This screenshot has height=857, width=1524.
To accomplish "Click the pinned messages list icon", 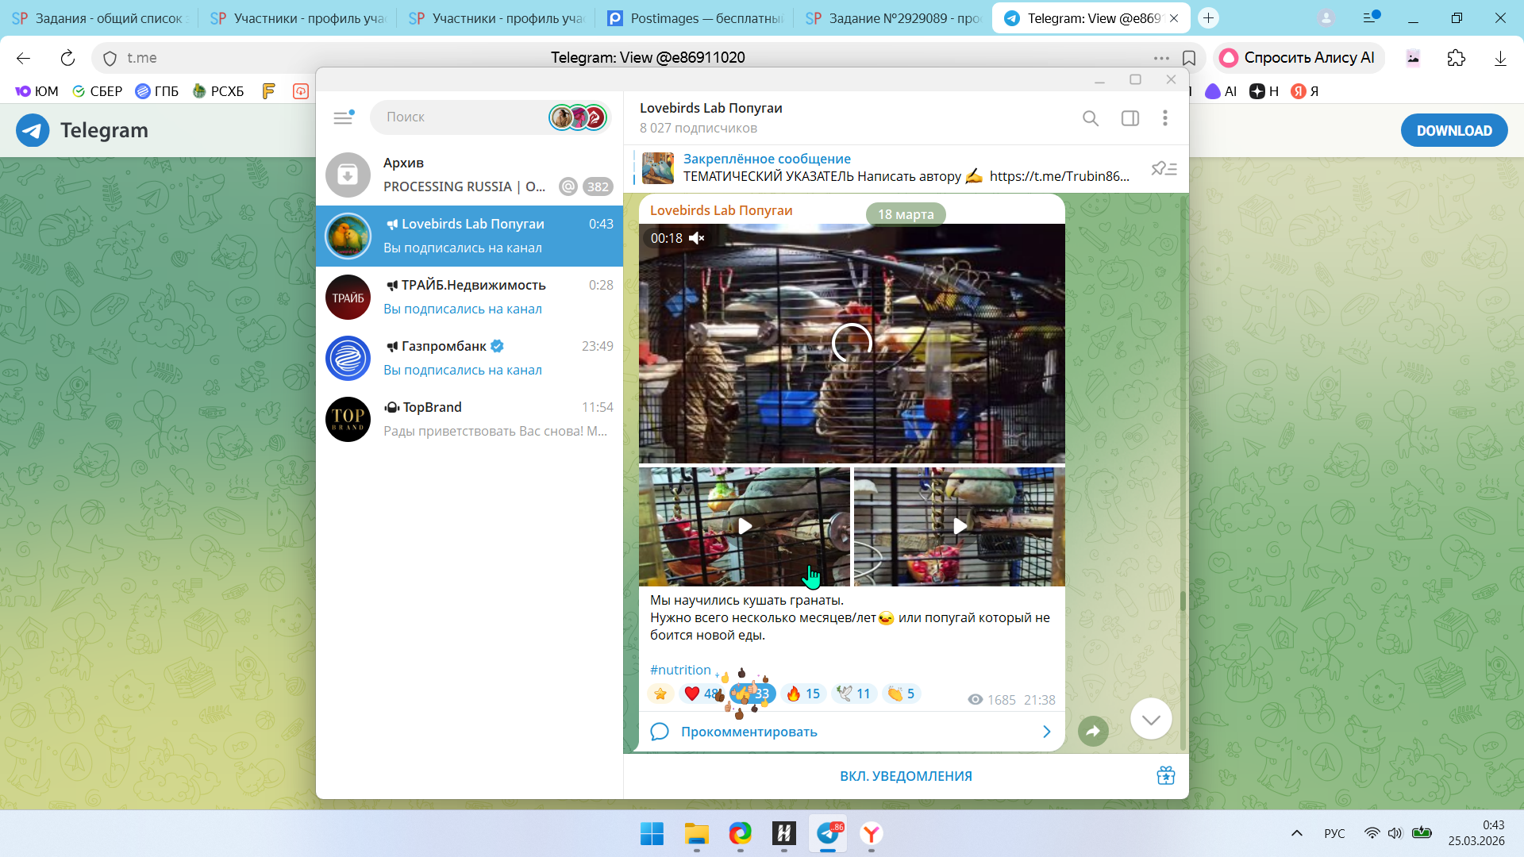I will 1164,168.
